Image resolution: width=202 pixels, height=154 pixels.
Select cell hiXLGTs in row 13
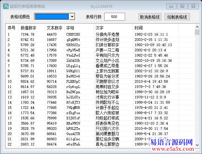click(x=73, y=97)
